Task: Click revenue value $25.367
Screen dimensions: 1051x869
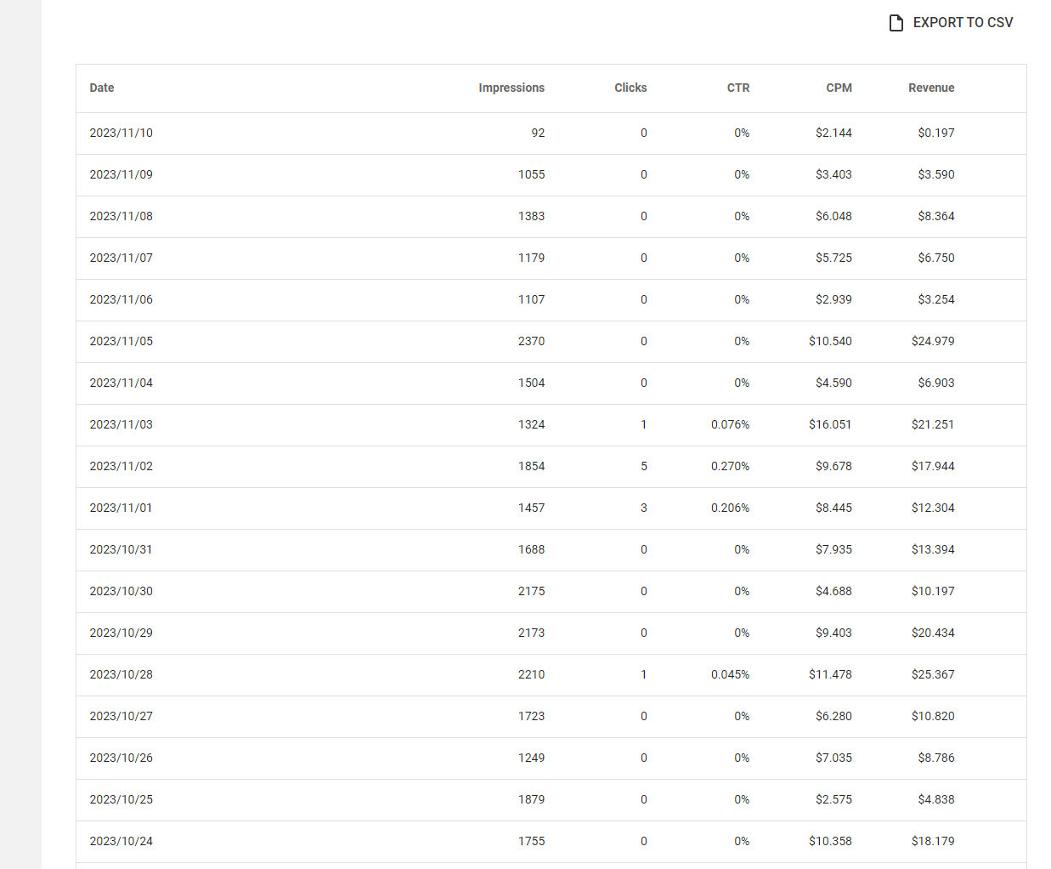Action: pos(933,674)
